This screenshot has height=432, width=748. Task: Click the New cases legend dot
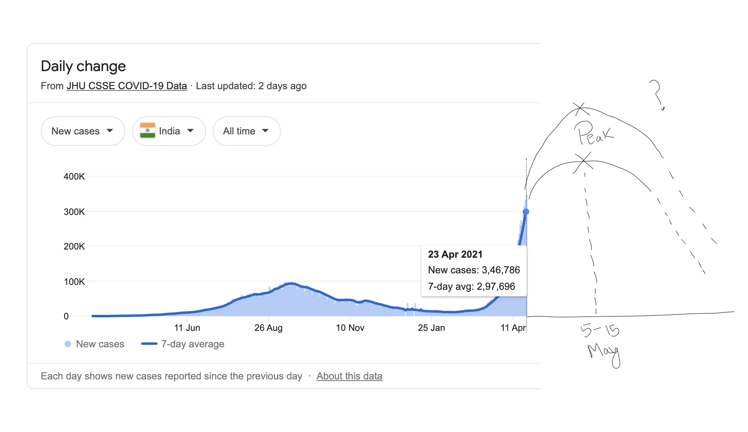tap(68, 344)
